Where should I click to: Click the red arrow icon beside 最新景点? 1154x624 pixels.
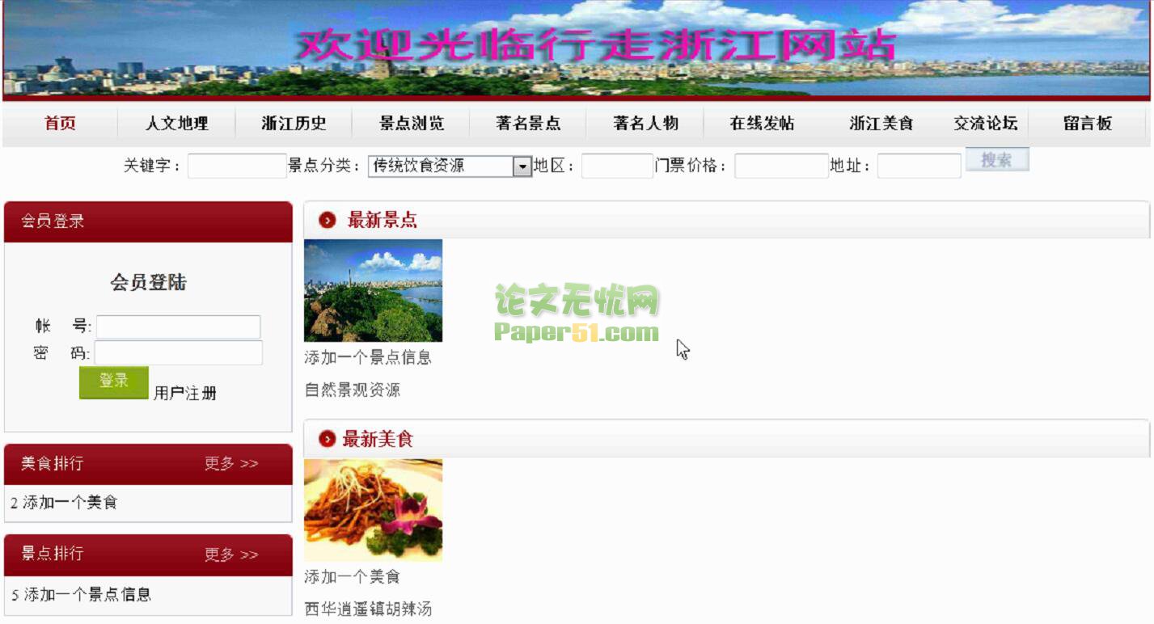[328, 220]
